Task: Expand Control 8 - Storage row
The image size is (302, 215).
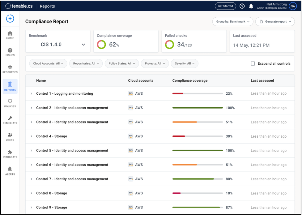Action: coord(31,193)
